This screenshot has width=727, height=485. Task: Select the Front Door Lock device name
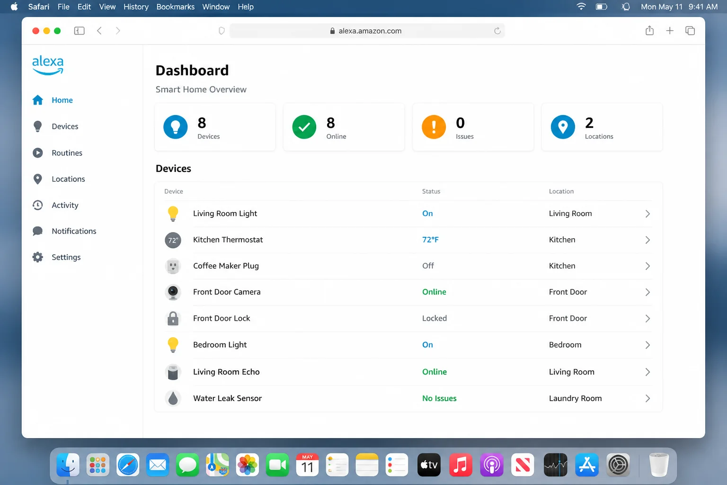coord(222,318)
